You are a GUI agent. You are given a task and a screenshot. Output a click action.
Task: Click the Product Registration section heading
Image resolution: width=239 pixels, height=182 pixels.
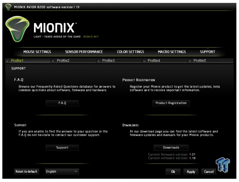(138, 80)
